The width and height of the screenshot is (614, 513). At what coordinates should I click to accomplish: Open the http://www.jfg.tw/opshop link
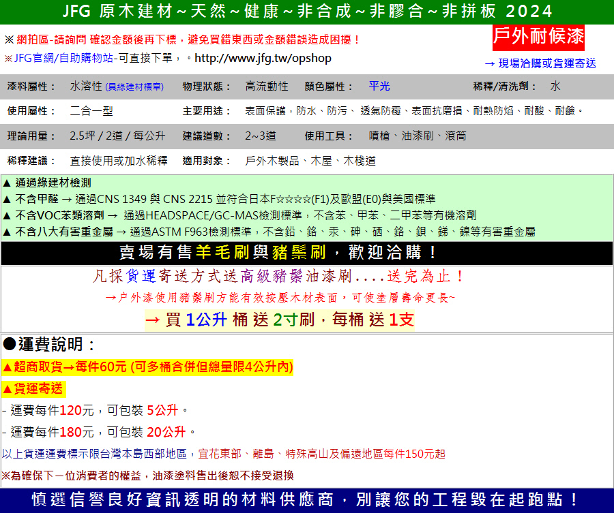(263, 59)
